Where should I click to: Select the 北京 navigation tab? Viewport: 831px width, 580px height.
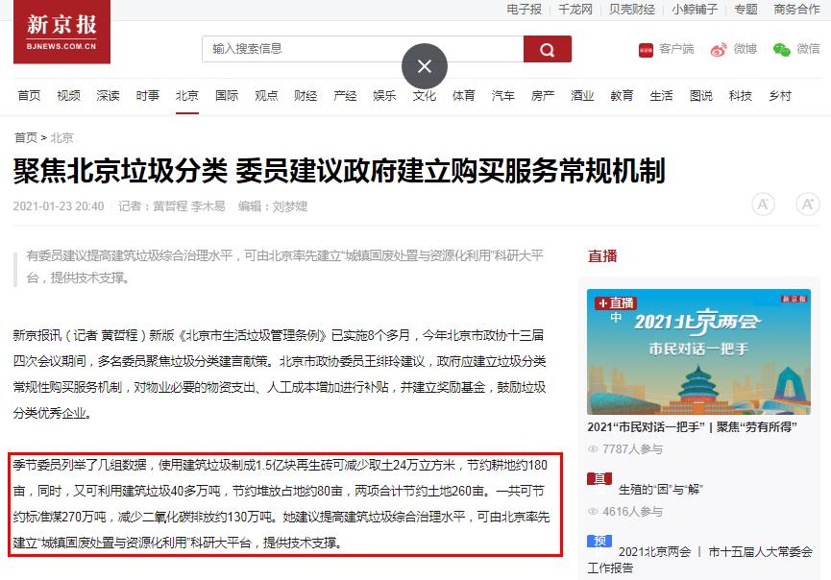[x=187, y=96]
